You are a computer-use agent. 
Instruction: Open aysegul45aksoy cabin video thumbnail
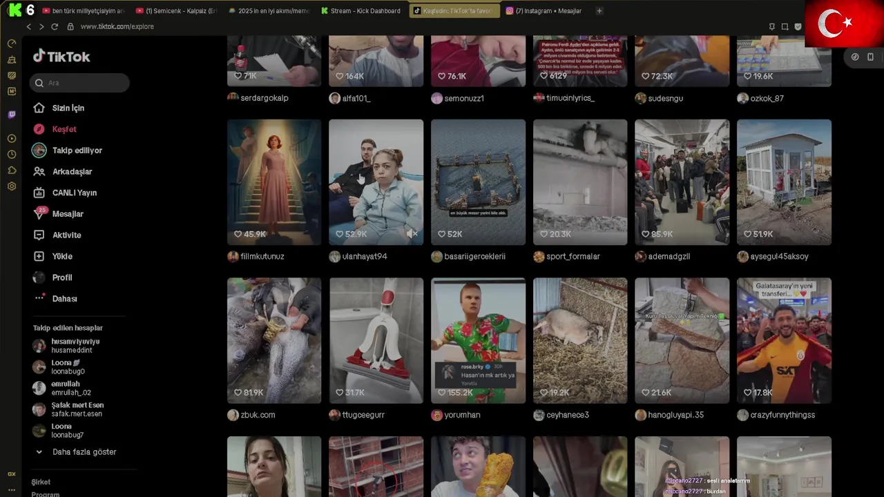click(784, 182)
